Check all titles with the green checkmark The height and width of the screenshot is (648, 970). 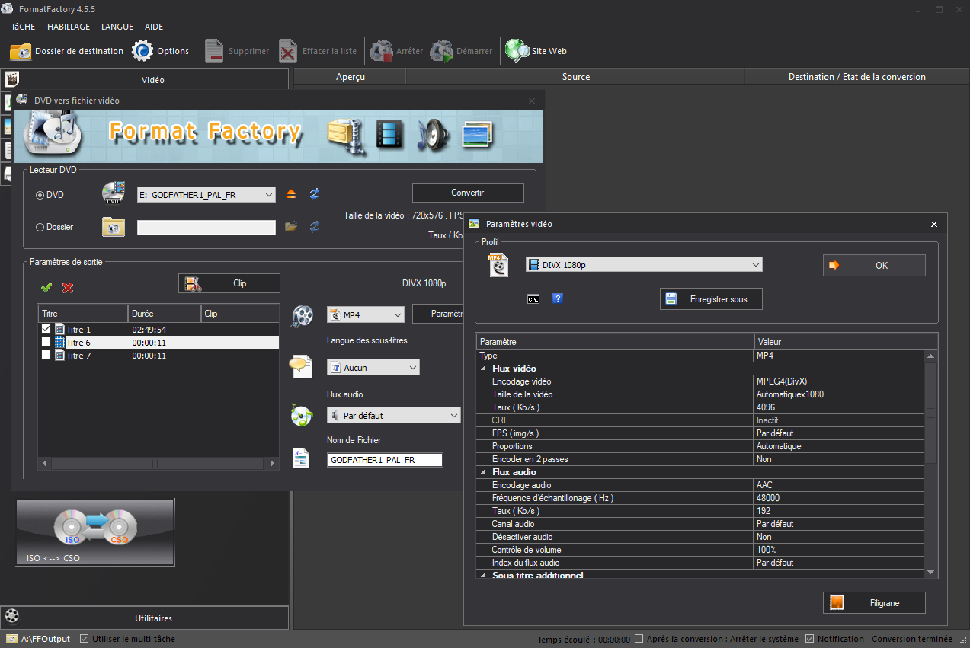point(46,287)
